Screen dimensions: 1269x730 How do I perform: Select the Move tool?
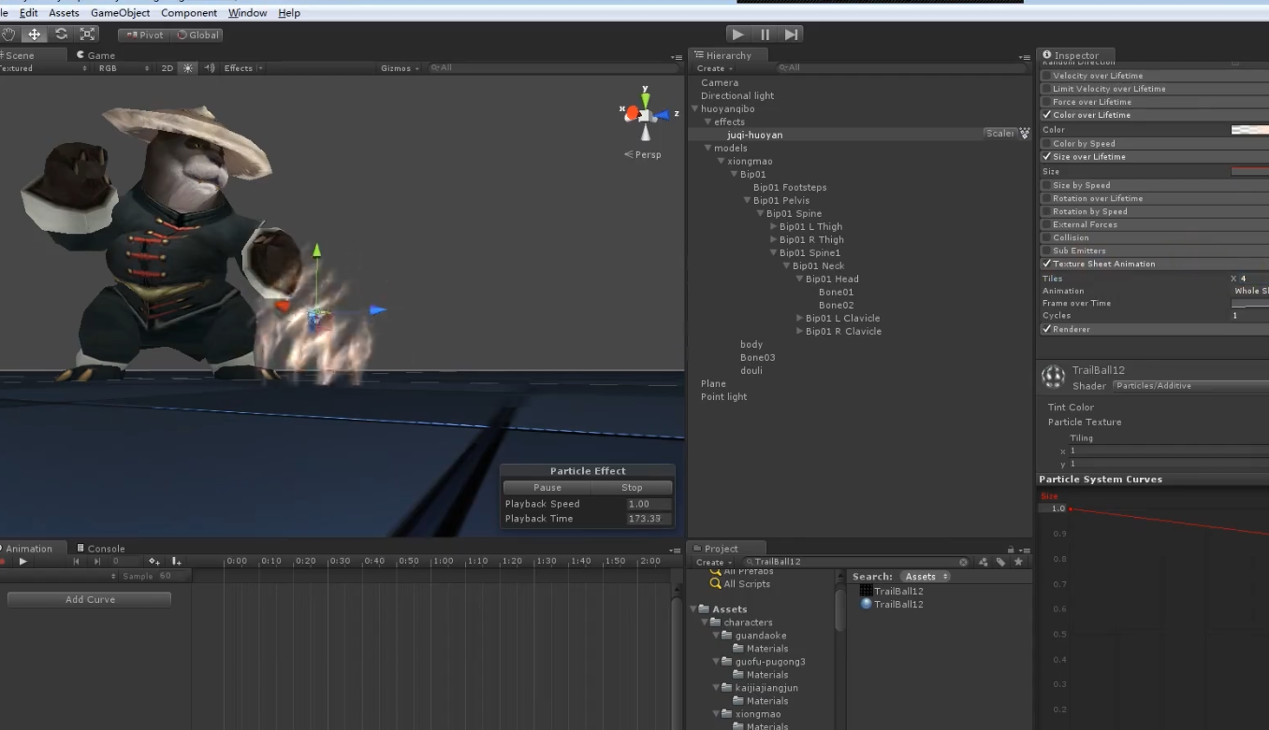pyautogui.click(x=35, y=35)
